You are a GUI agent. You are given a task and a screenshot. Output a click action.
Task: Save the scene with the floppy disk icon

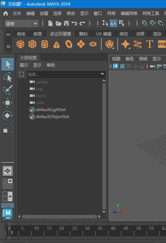pos(66,23)
